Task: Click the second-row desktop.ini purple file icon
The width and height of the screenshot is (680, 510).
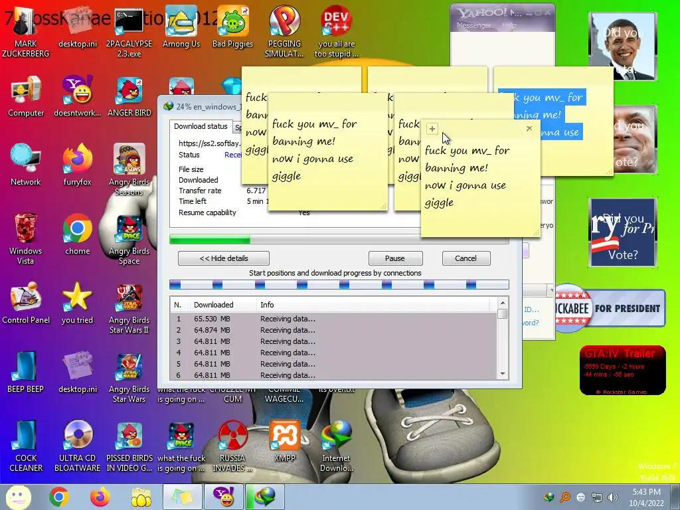Action: [77, 372]
